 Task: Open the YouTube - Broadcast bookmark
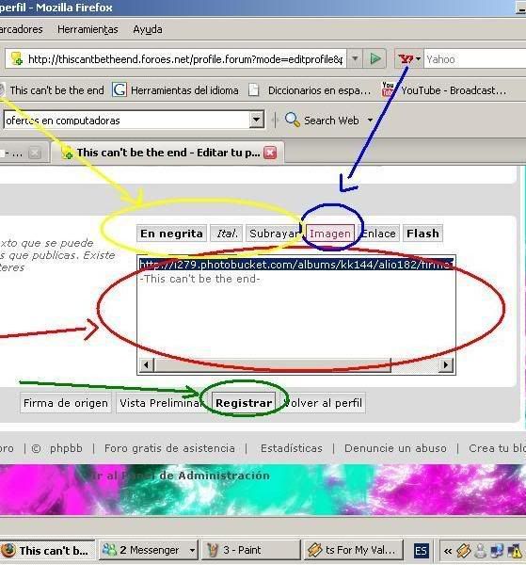[x=445, y=90]
